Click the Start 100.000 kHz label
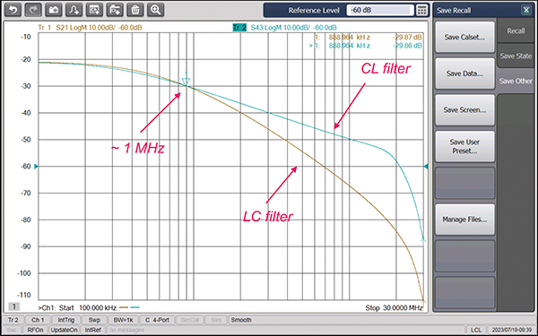This screenshot has width=538, height=336. [x=88, y=308]
